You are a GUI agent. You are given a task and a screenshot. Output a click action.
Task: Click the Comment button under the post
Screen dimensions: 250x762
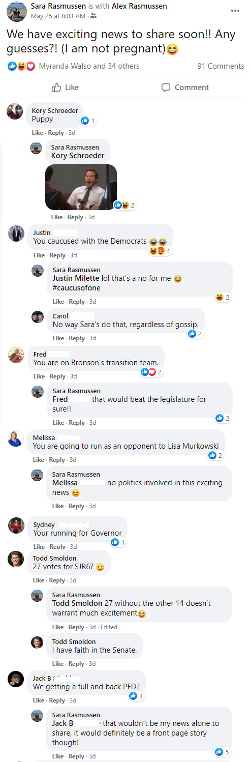(185, 87)
